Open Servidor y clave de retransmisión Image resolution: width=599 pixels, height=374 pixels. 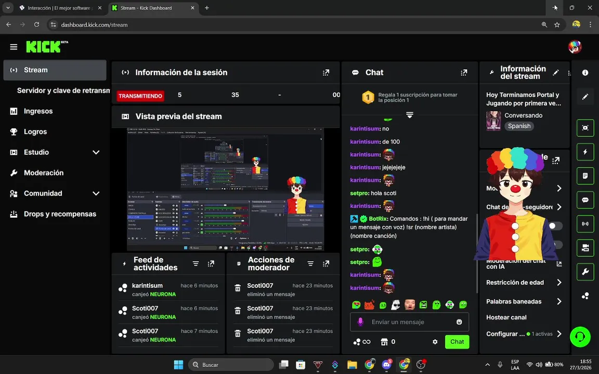(63, 90)
